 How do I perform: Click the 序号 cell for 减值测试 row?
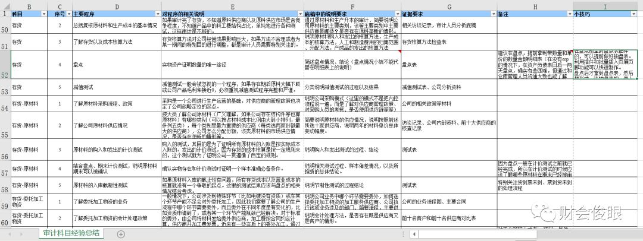(x=60, y=87)
